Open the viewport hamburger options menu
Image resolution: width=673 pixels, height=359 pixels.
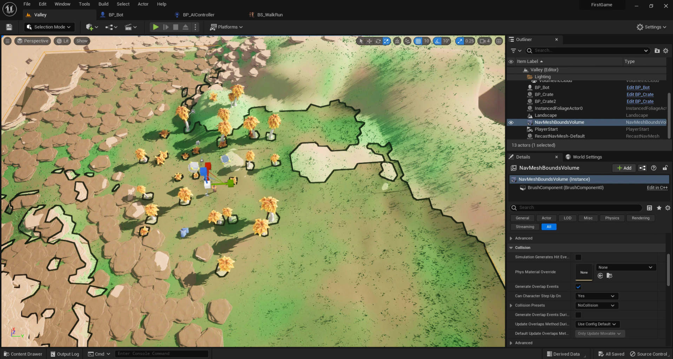coord(7,41)
